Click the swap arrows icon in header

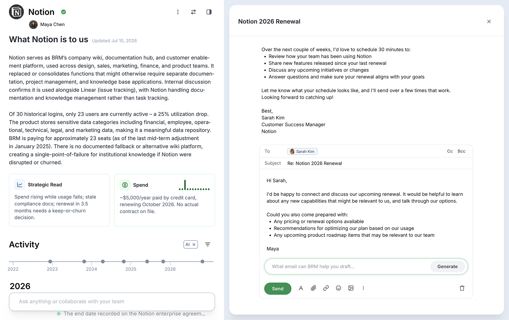coord(194,12)
